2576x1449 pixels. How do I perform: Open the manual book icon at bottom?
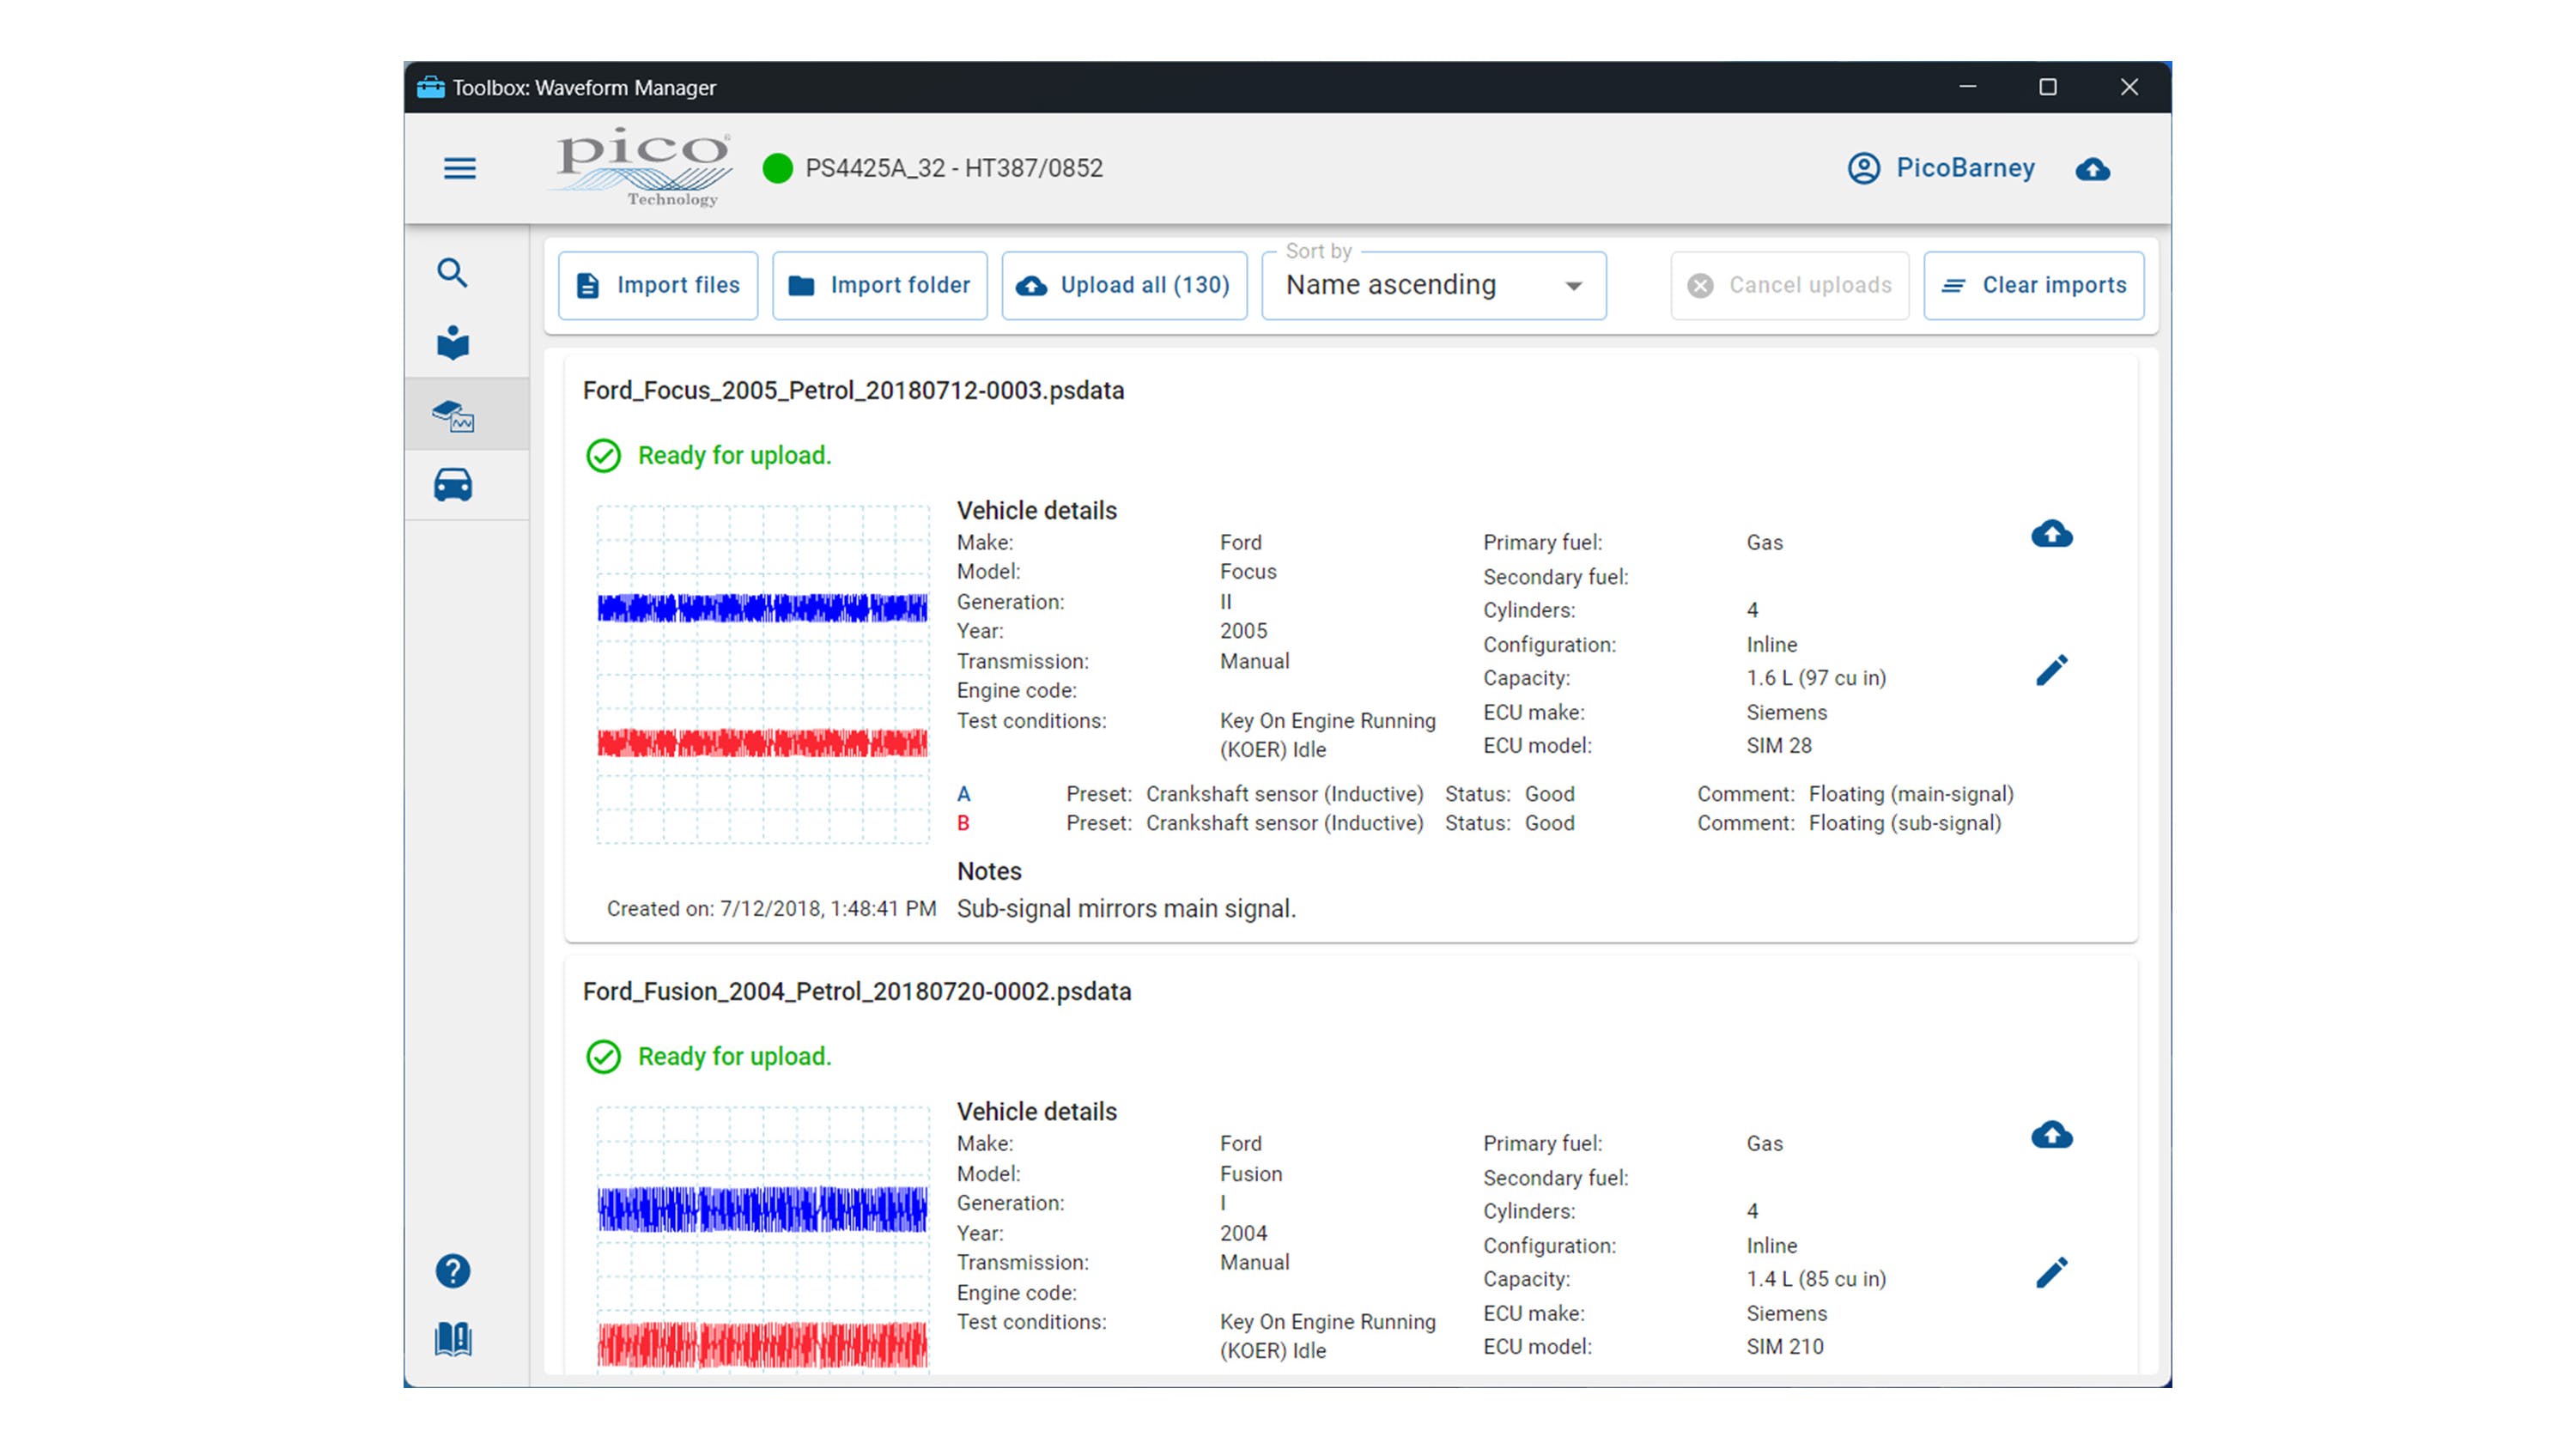(x=452, y=1338)
